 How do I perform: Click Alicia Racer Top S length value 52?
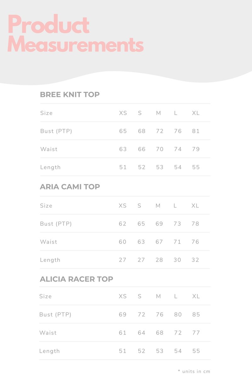141,351
